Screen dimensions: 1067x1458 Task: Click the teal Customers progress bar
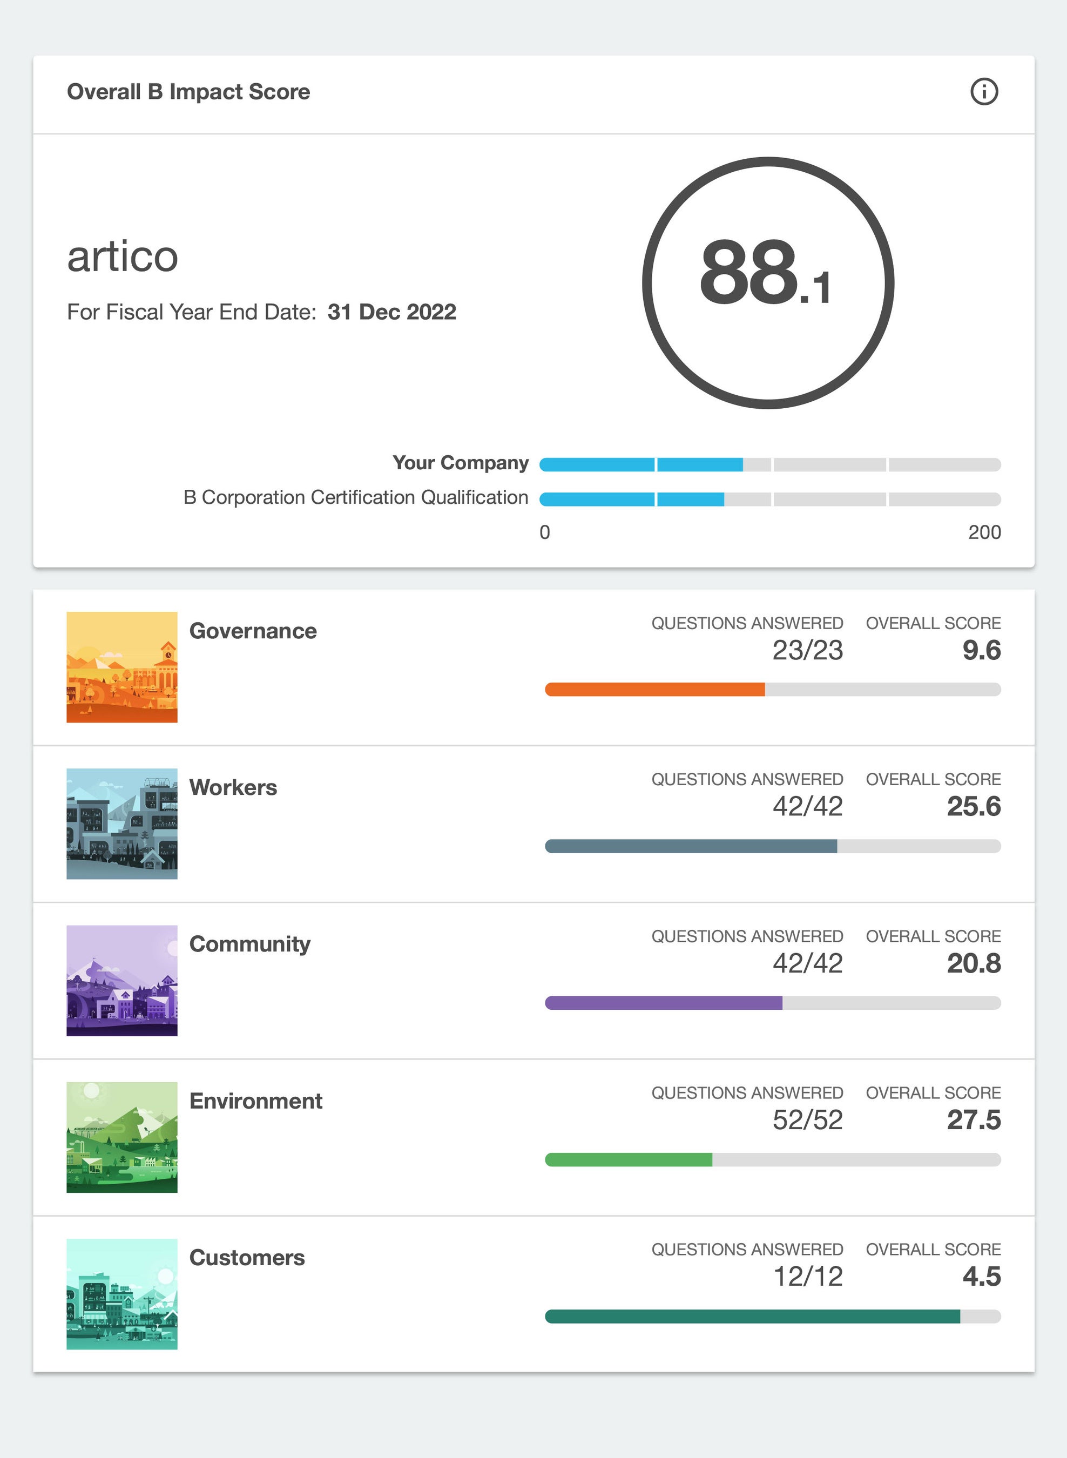coord(773,1317)
